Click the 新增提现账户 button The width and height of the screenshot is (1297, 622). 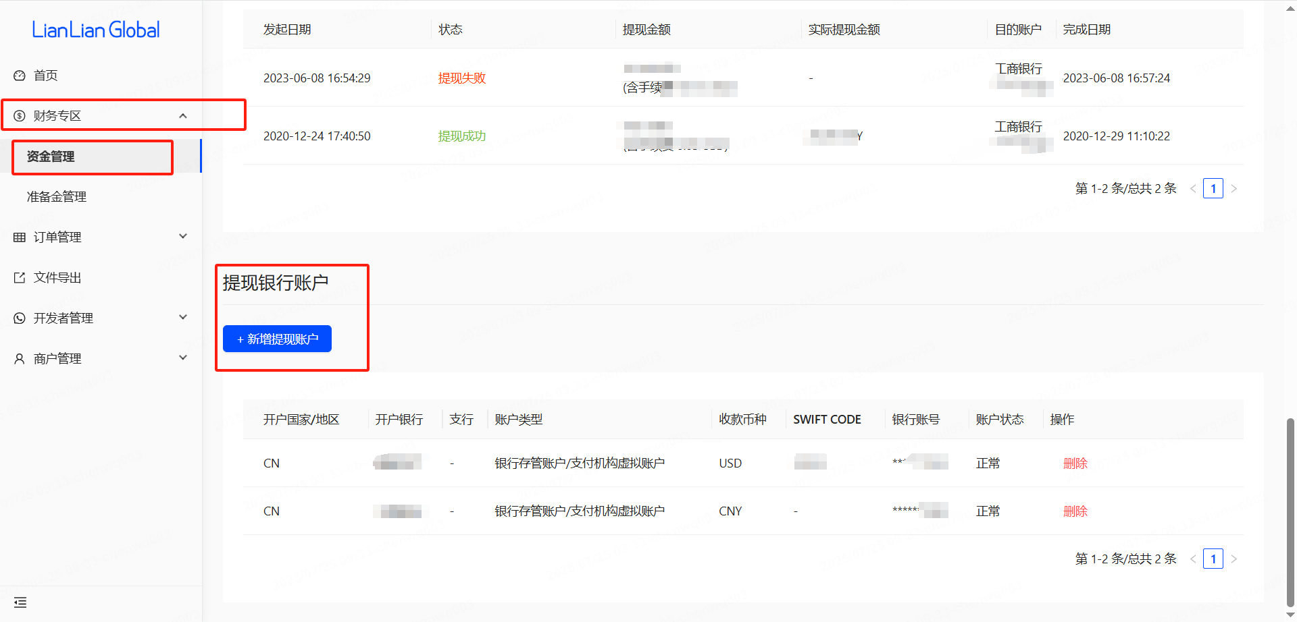[x=277, y=339]
